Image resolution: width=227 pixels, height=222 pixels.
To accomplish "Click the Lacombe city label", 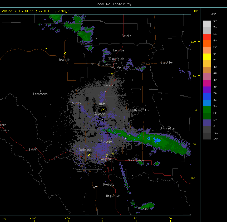I will coord(119,50).
